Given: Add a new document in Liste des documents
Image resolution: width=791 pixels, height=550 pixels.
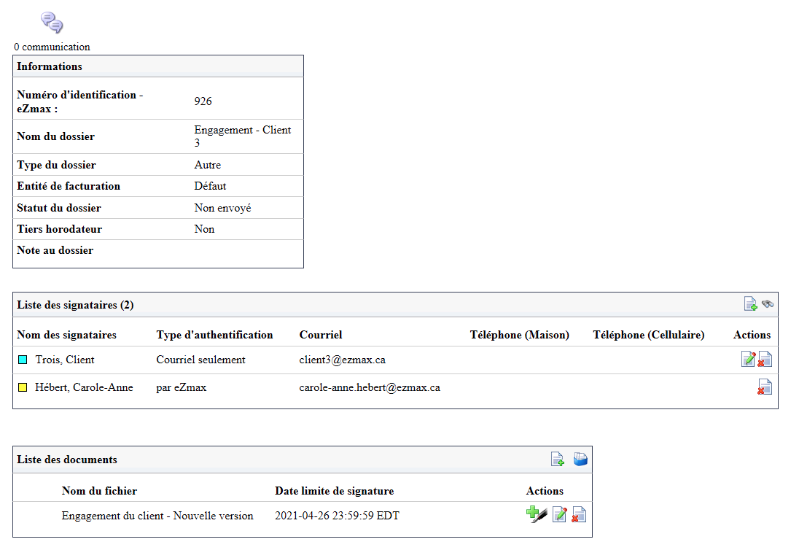Looking at the screenshot, I should 558,459.
